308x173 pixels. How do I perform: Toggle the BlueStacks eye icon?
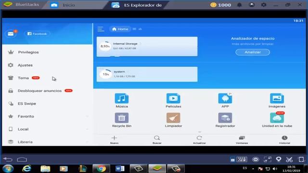[x=256, y=160]
